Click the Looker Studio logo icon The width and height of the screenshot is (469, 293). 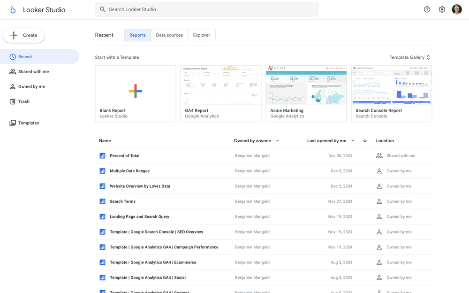coord(13,9)
